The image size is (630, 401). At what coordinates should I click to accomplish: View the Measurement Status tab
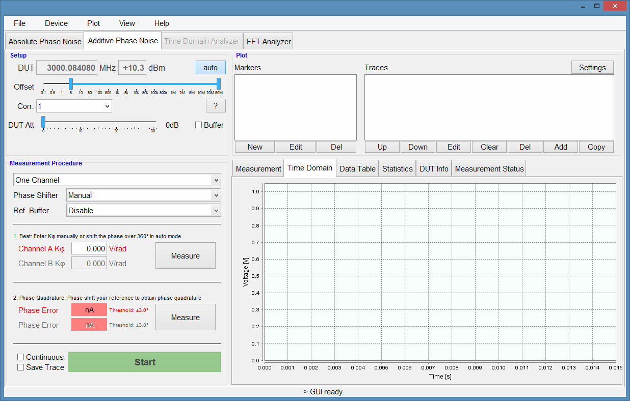point(489,169)
